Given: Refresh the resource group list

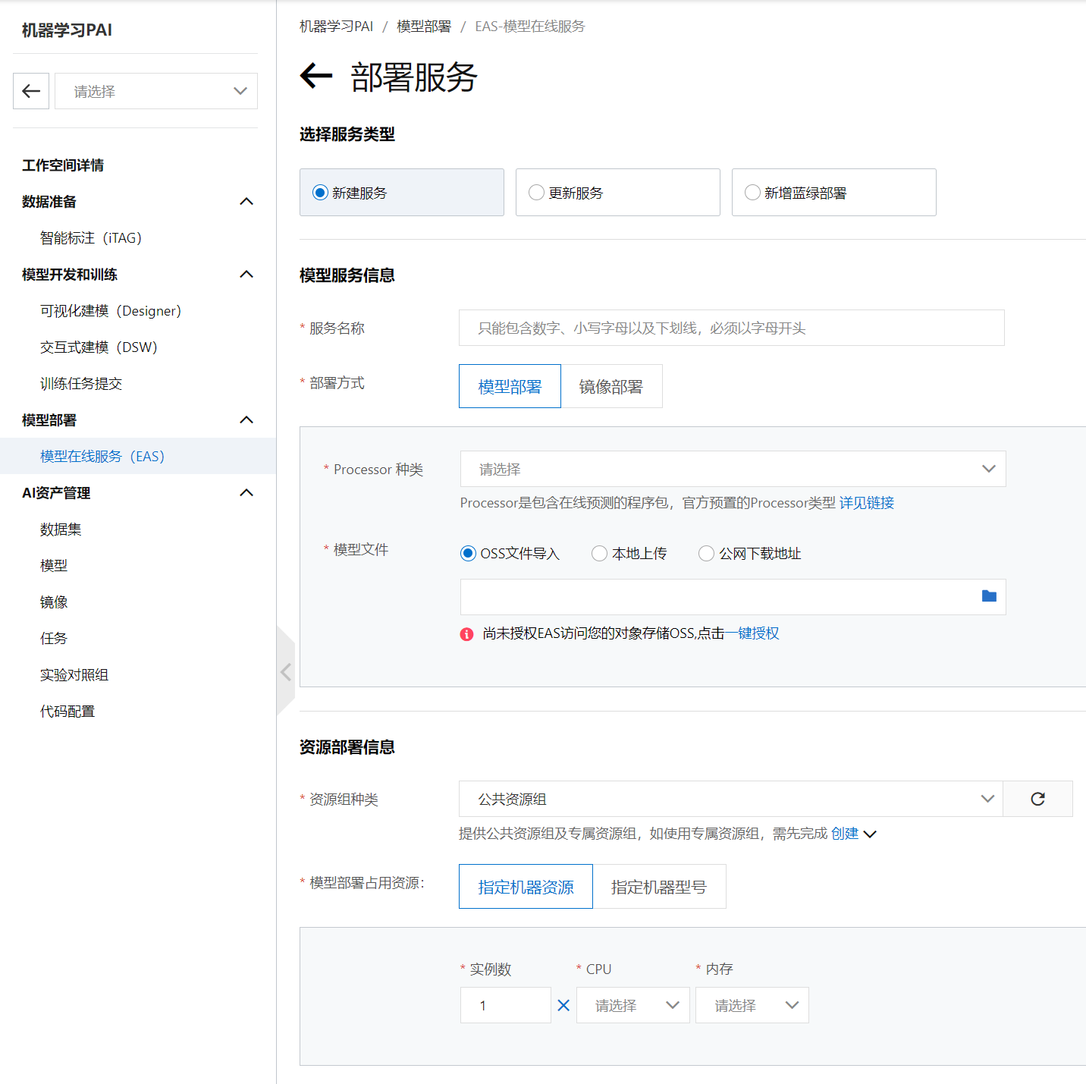Looking at the screenshot, I should [1037, 799].
